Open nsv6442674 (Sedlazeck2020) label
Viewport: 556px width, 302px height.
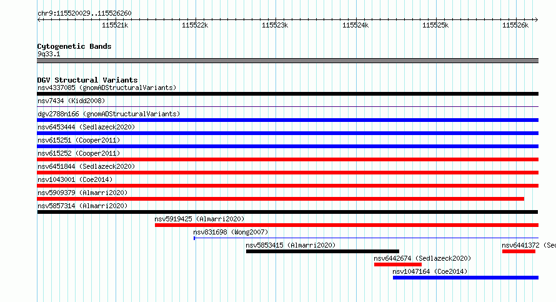click(422, 258)
